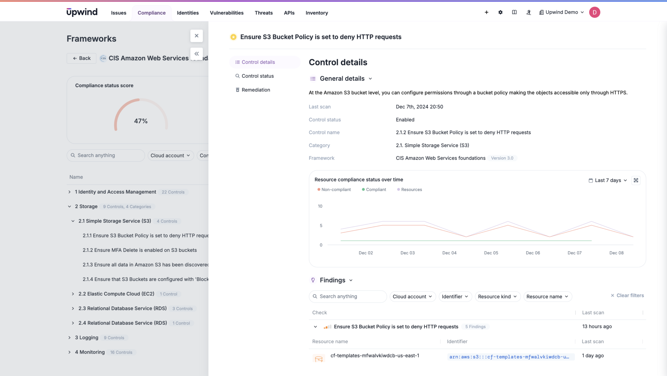The image size is (667, 376).
Task: Open settings gear icon in header
Action: coord(500,12)
